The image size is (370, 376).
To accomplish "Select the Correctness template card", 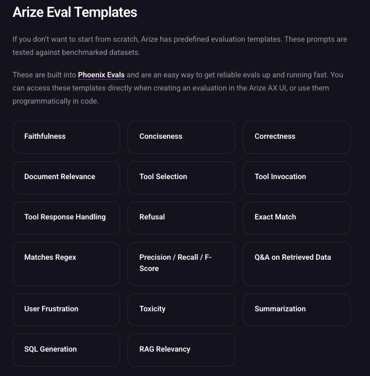I will pyautogui.click(x=296, y=137).
